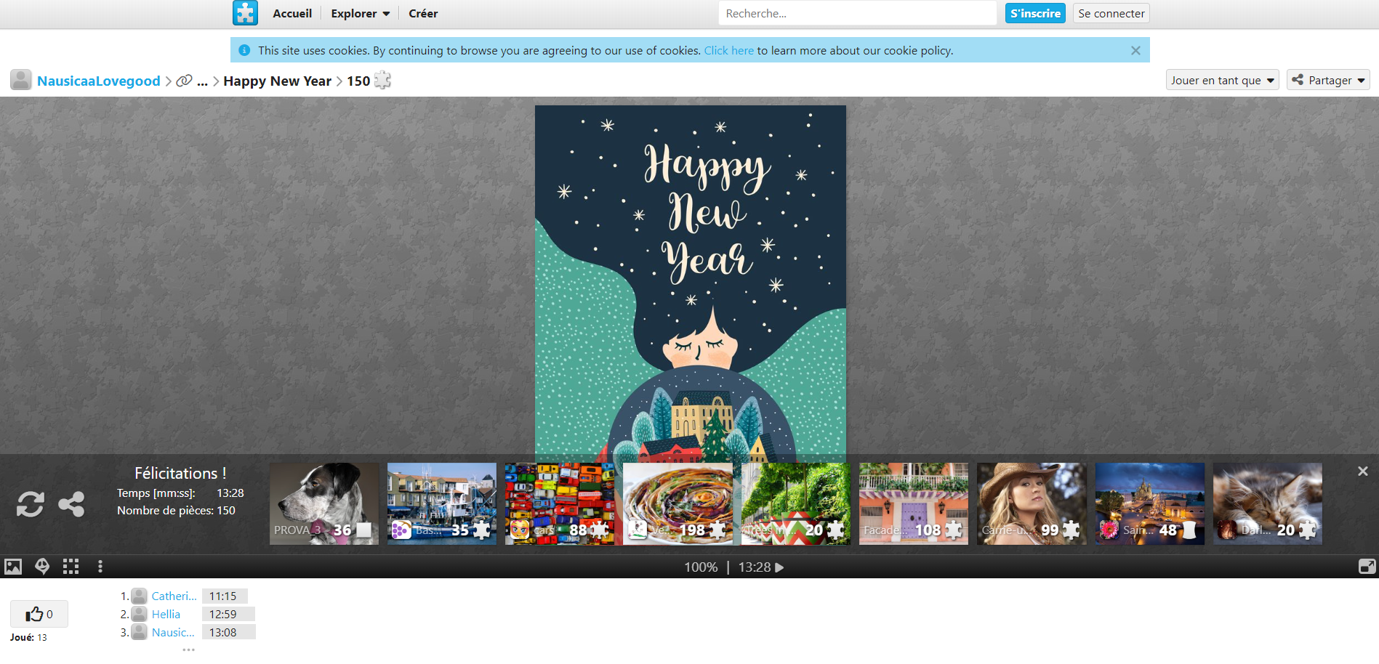
Task: Open the Créer page
Action: click(423, 13)
